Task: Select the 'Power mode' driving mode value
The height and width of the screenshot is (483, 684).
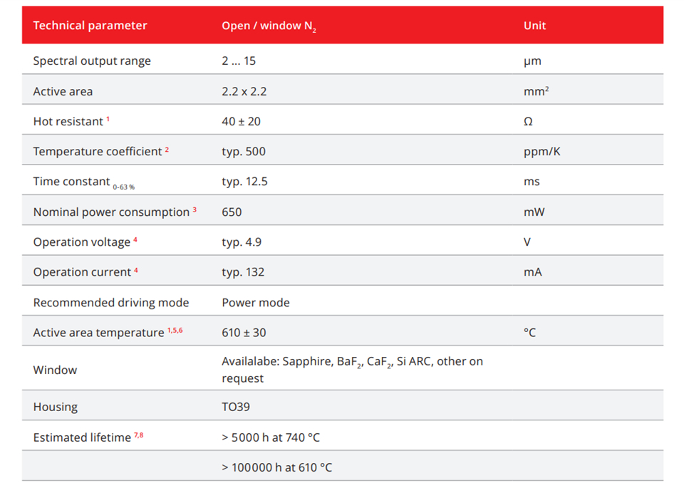Action: (x=256, y=303)
